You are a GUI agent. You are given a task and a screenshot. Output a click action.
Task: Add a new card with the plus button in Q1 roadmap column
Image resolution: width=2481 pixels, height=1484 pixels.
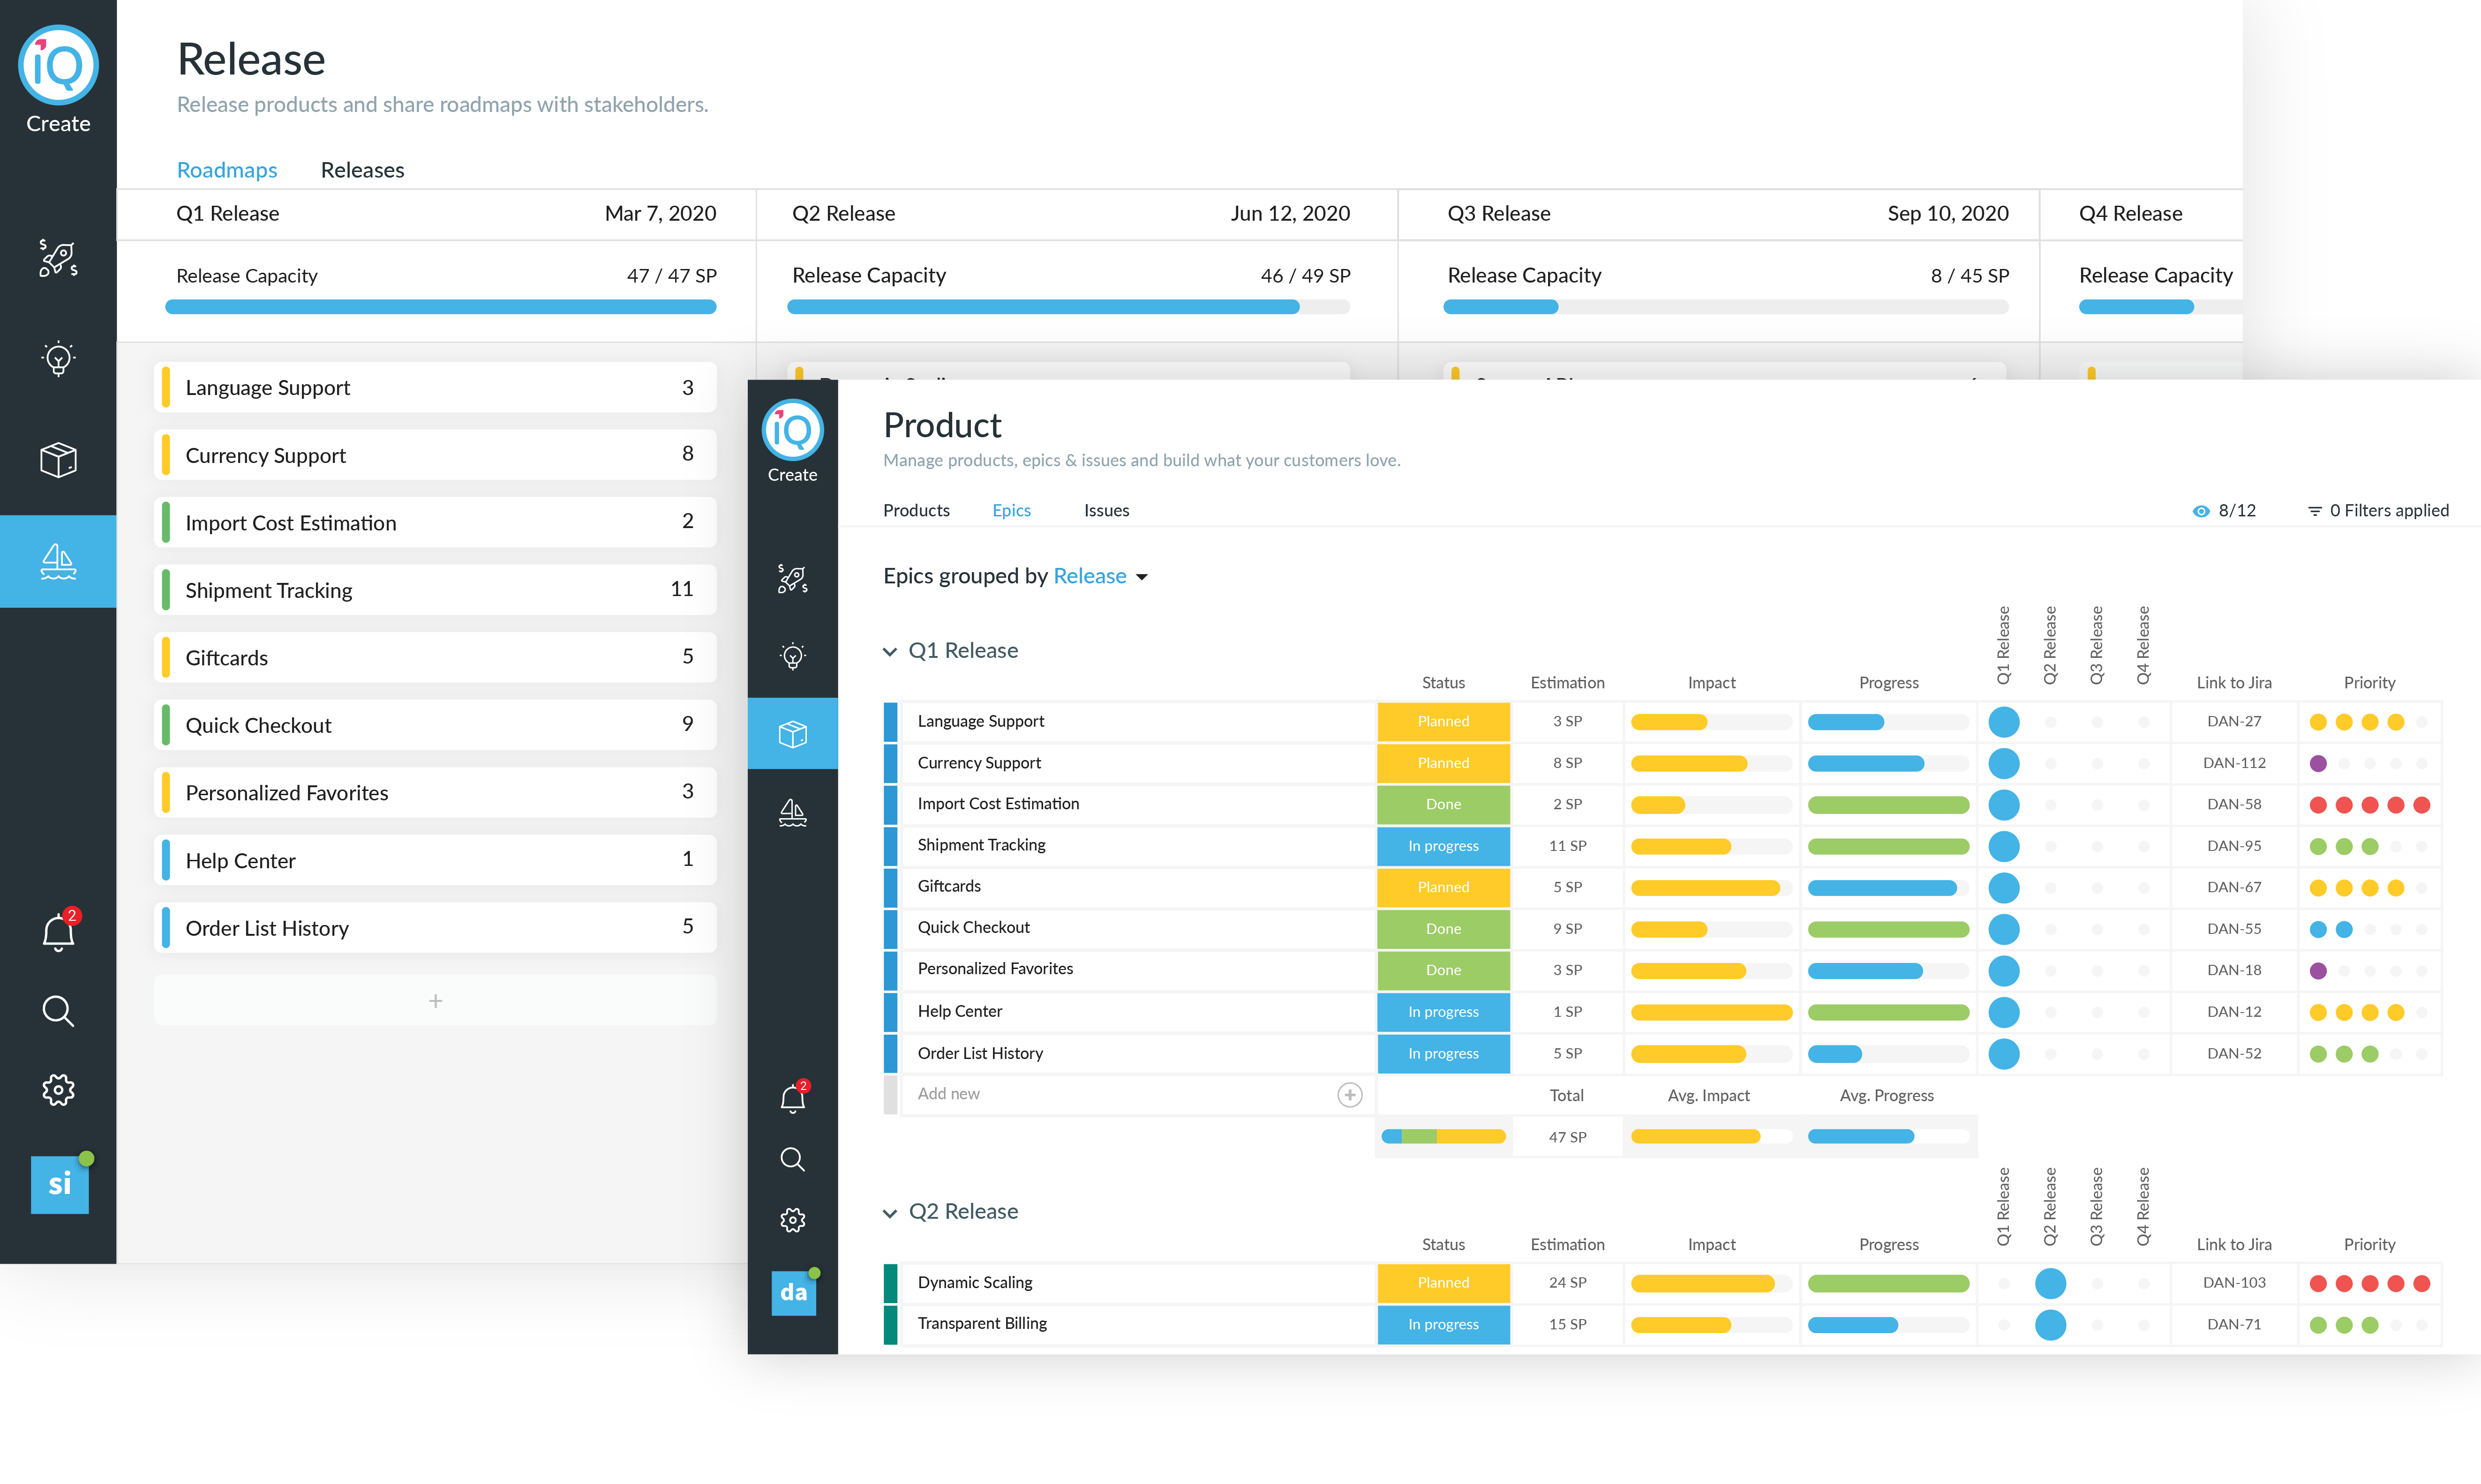click(435, 1001)
